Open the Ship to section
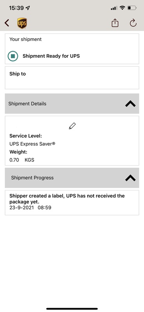 [x=72, y=78]
